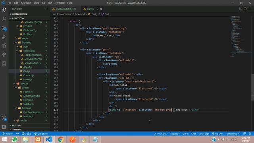Open the Explorer view in activity bar

click(x=4, y=10)
